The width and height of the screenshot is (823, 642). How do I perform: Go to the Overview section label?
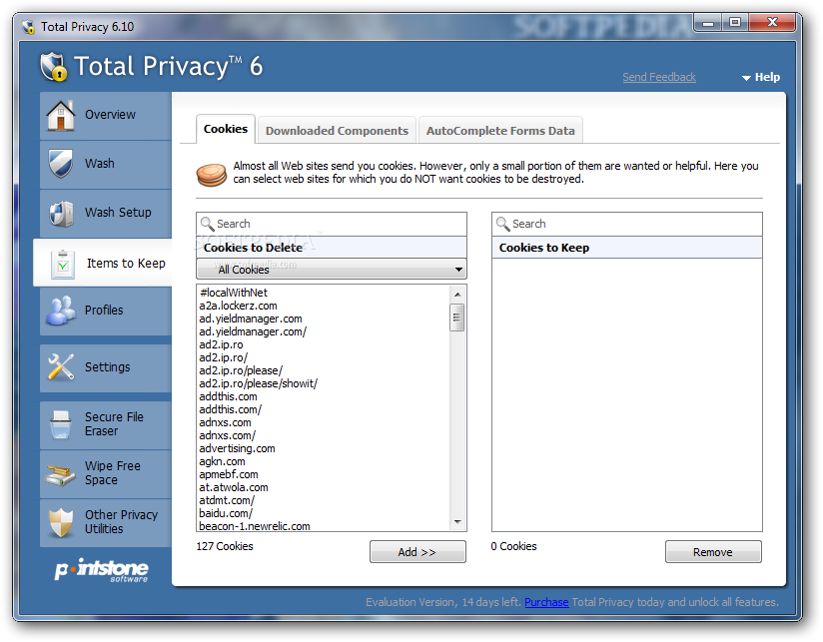(x=110, y=115)
